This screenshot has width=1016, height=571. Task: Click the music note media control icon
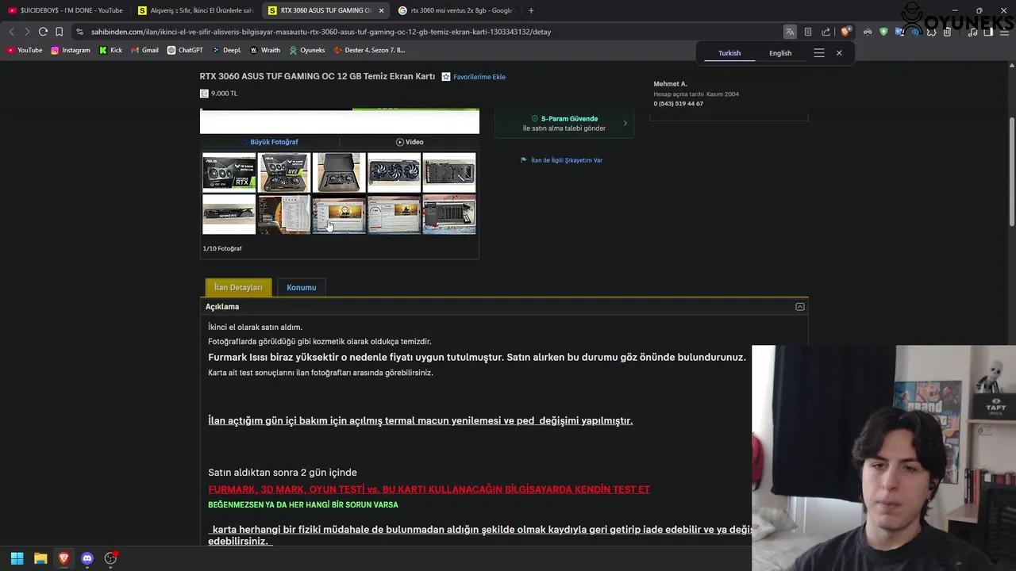pyautogui.click(x=972, y=32)
